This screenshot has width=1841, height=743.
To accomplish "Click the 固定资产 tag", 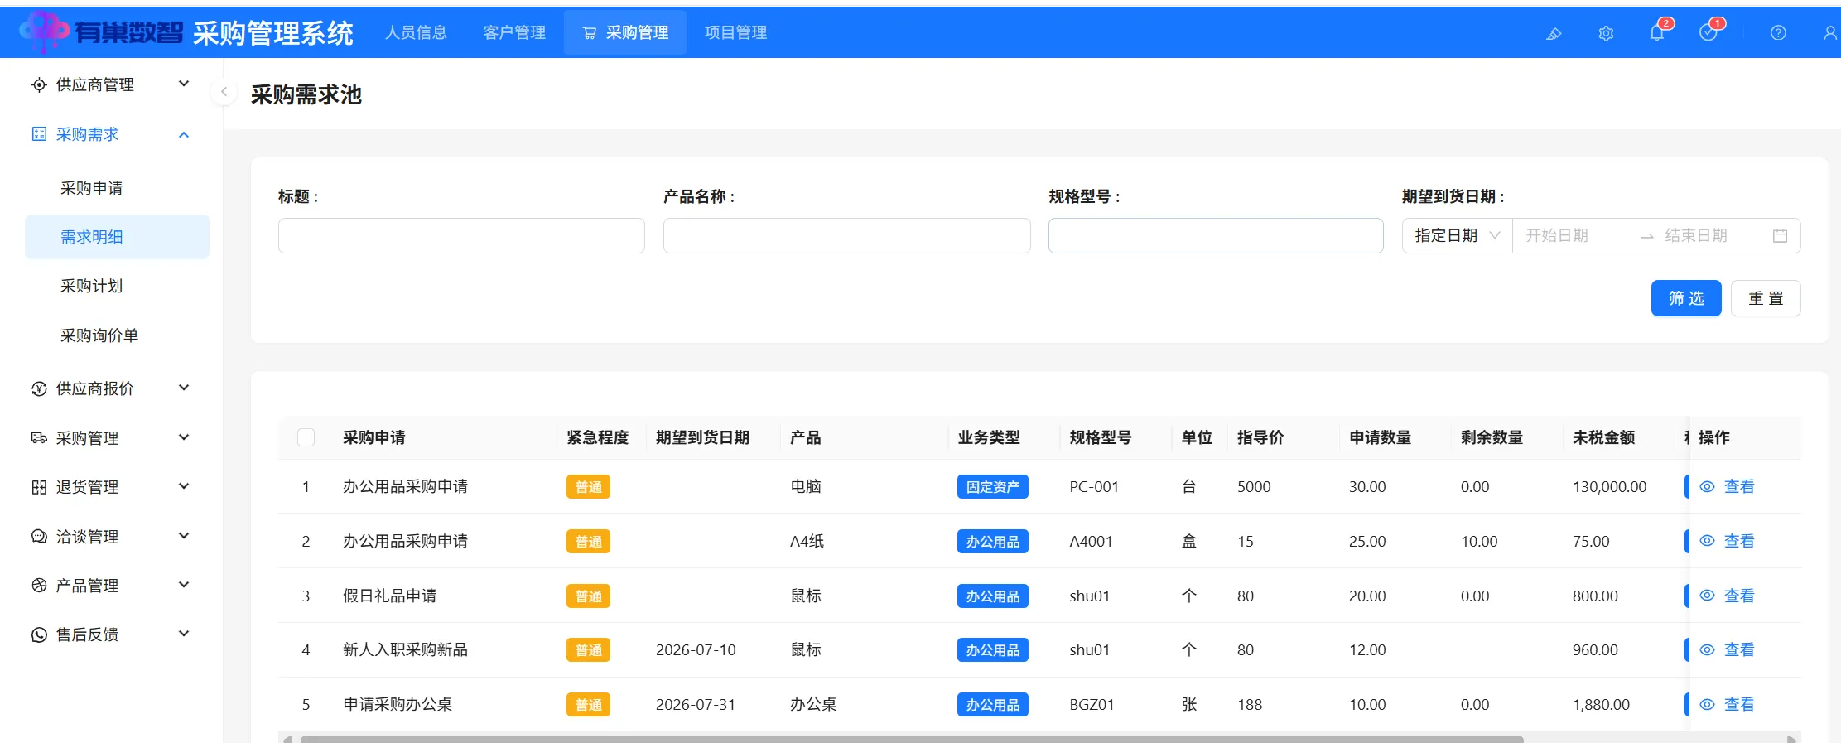I will coord(992,487).
